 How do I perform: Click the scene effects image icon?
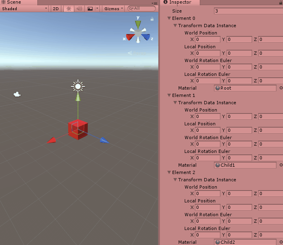point(90,9)
